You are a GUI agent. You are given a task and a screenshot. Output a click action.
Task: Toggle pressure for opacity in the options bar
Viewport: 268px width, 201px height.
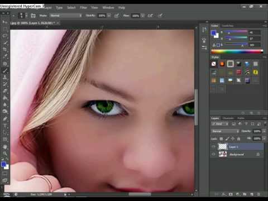[117, 16]
